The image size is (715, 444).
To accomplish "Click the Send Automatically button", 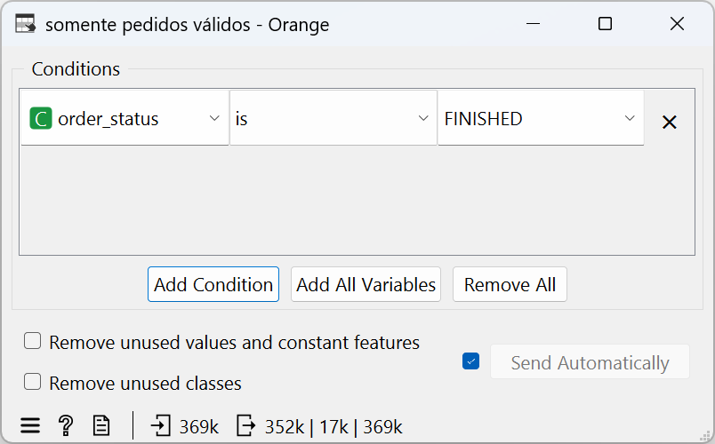I will [x=590, y=362].
